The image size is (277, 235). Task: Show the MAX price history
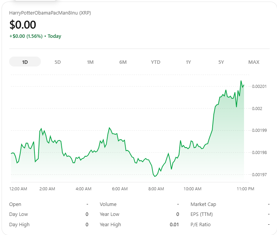[x=254, y=62]
